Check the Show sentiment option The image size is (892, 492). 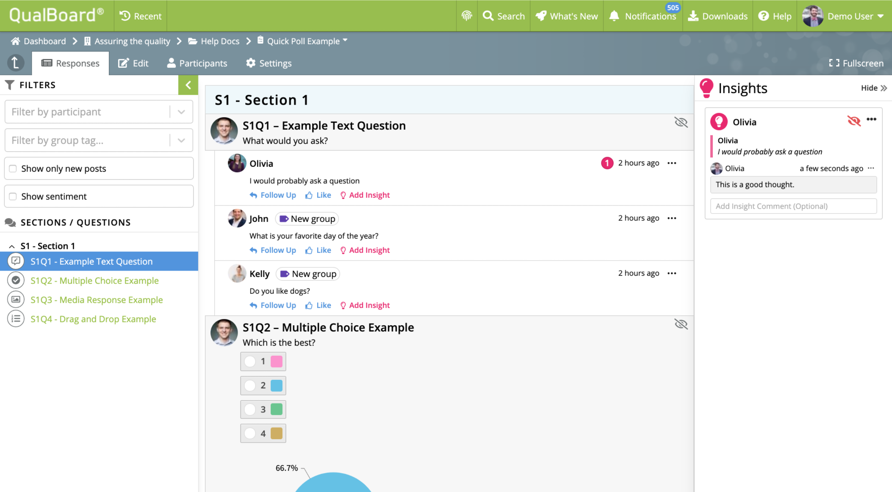[x=13, y=196]
